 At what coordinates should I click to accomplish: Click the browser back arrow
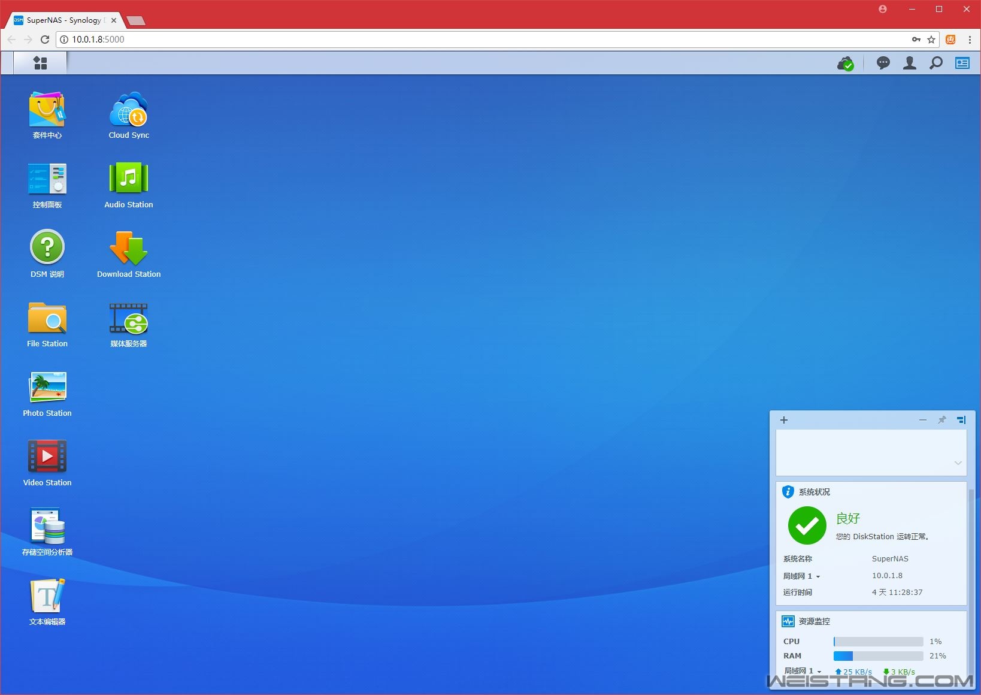[11, 40]
